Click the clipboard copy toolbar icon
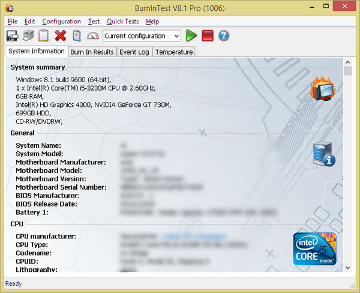Screen dimensions: 360x293 [44, 35]
